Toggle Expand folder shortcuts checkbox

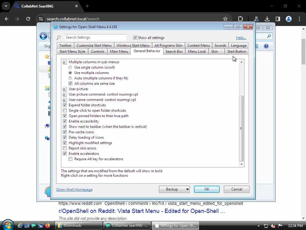tap(65, 105)
